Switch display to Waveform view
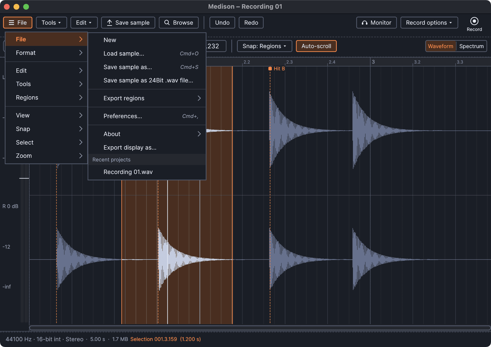Image resolution: width=491 pixels, height=347 pixels. point(441,46)
